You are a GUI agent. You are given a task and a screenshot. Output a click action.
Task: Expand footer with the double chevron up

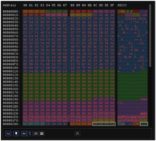coord(77,133)
